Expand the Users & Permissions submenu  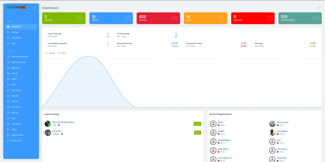coord(21,57)
